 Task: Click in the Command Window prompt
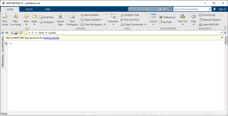[x=116, y=43]
